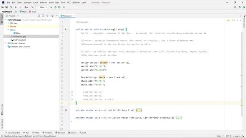This screenshot has width=246, height=138.
Task: Open the Problems tool window
Action: pos(47,133)
